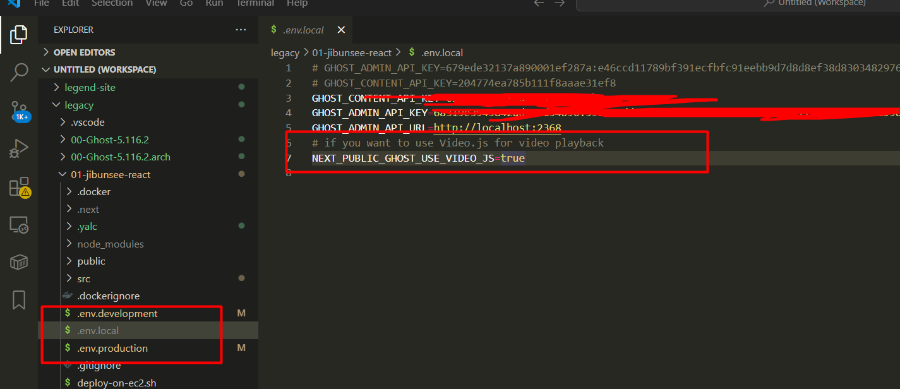Click the Explorer more actions ellipsis
This screenshot has width=900, height=389.
241,30
